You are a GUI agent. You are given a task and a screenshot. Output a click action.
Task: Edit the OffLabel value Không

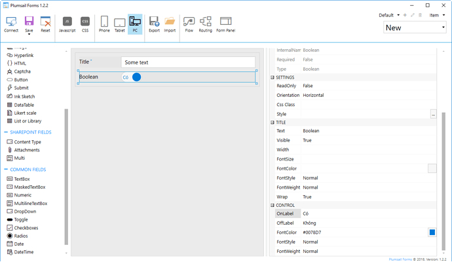click(x=369, y=223)
